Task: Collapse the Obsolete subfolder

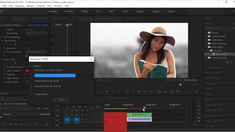Action: click(x=208, y=51)
